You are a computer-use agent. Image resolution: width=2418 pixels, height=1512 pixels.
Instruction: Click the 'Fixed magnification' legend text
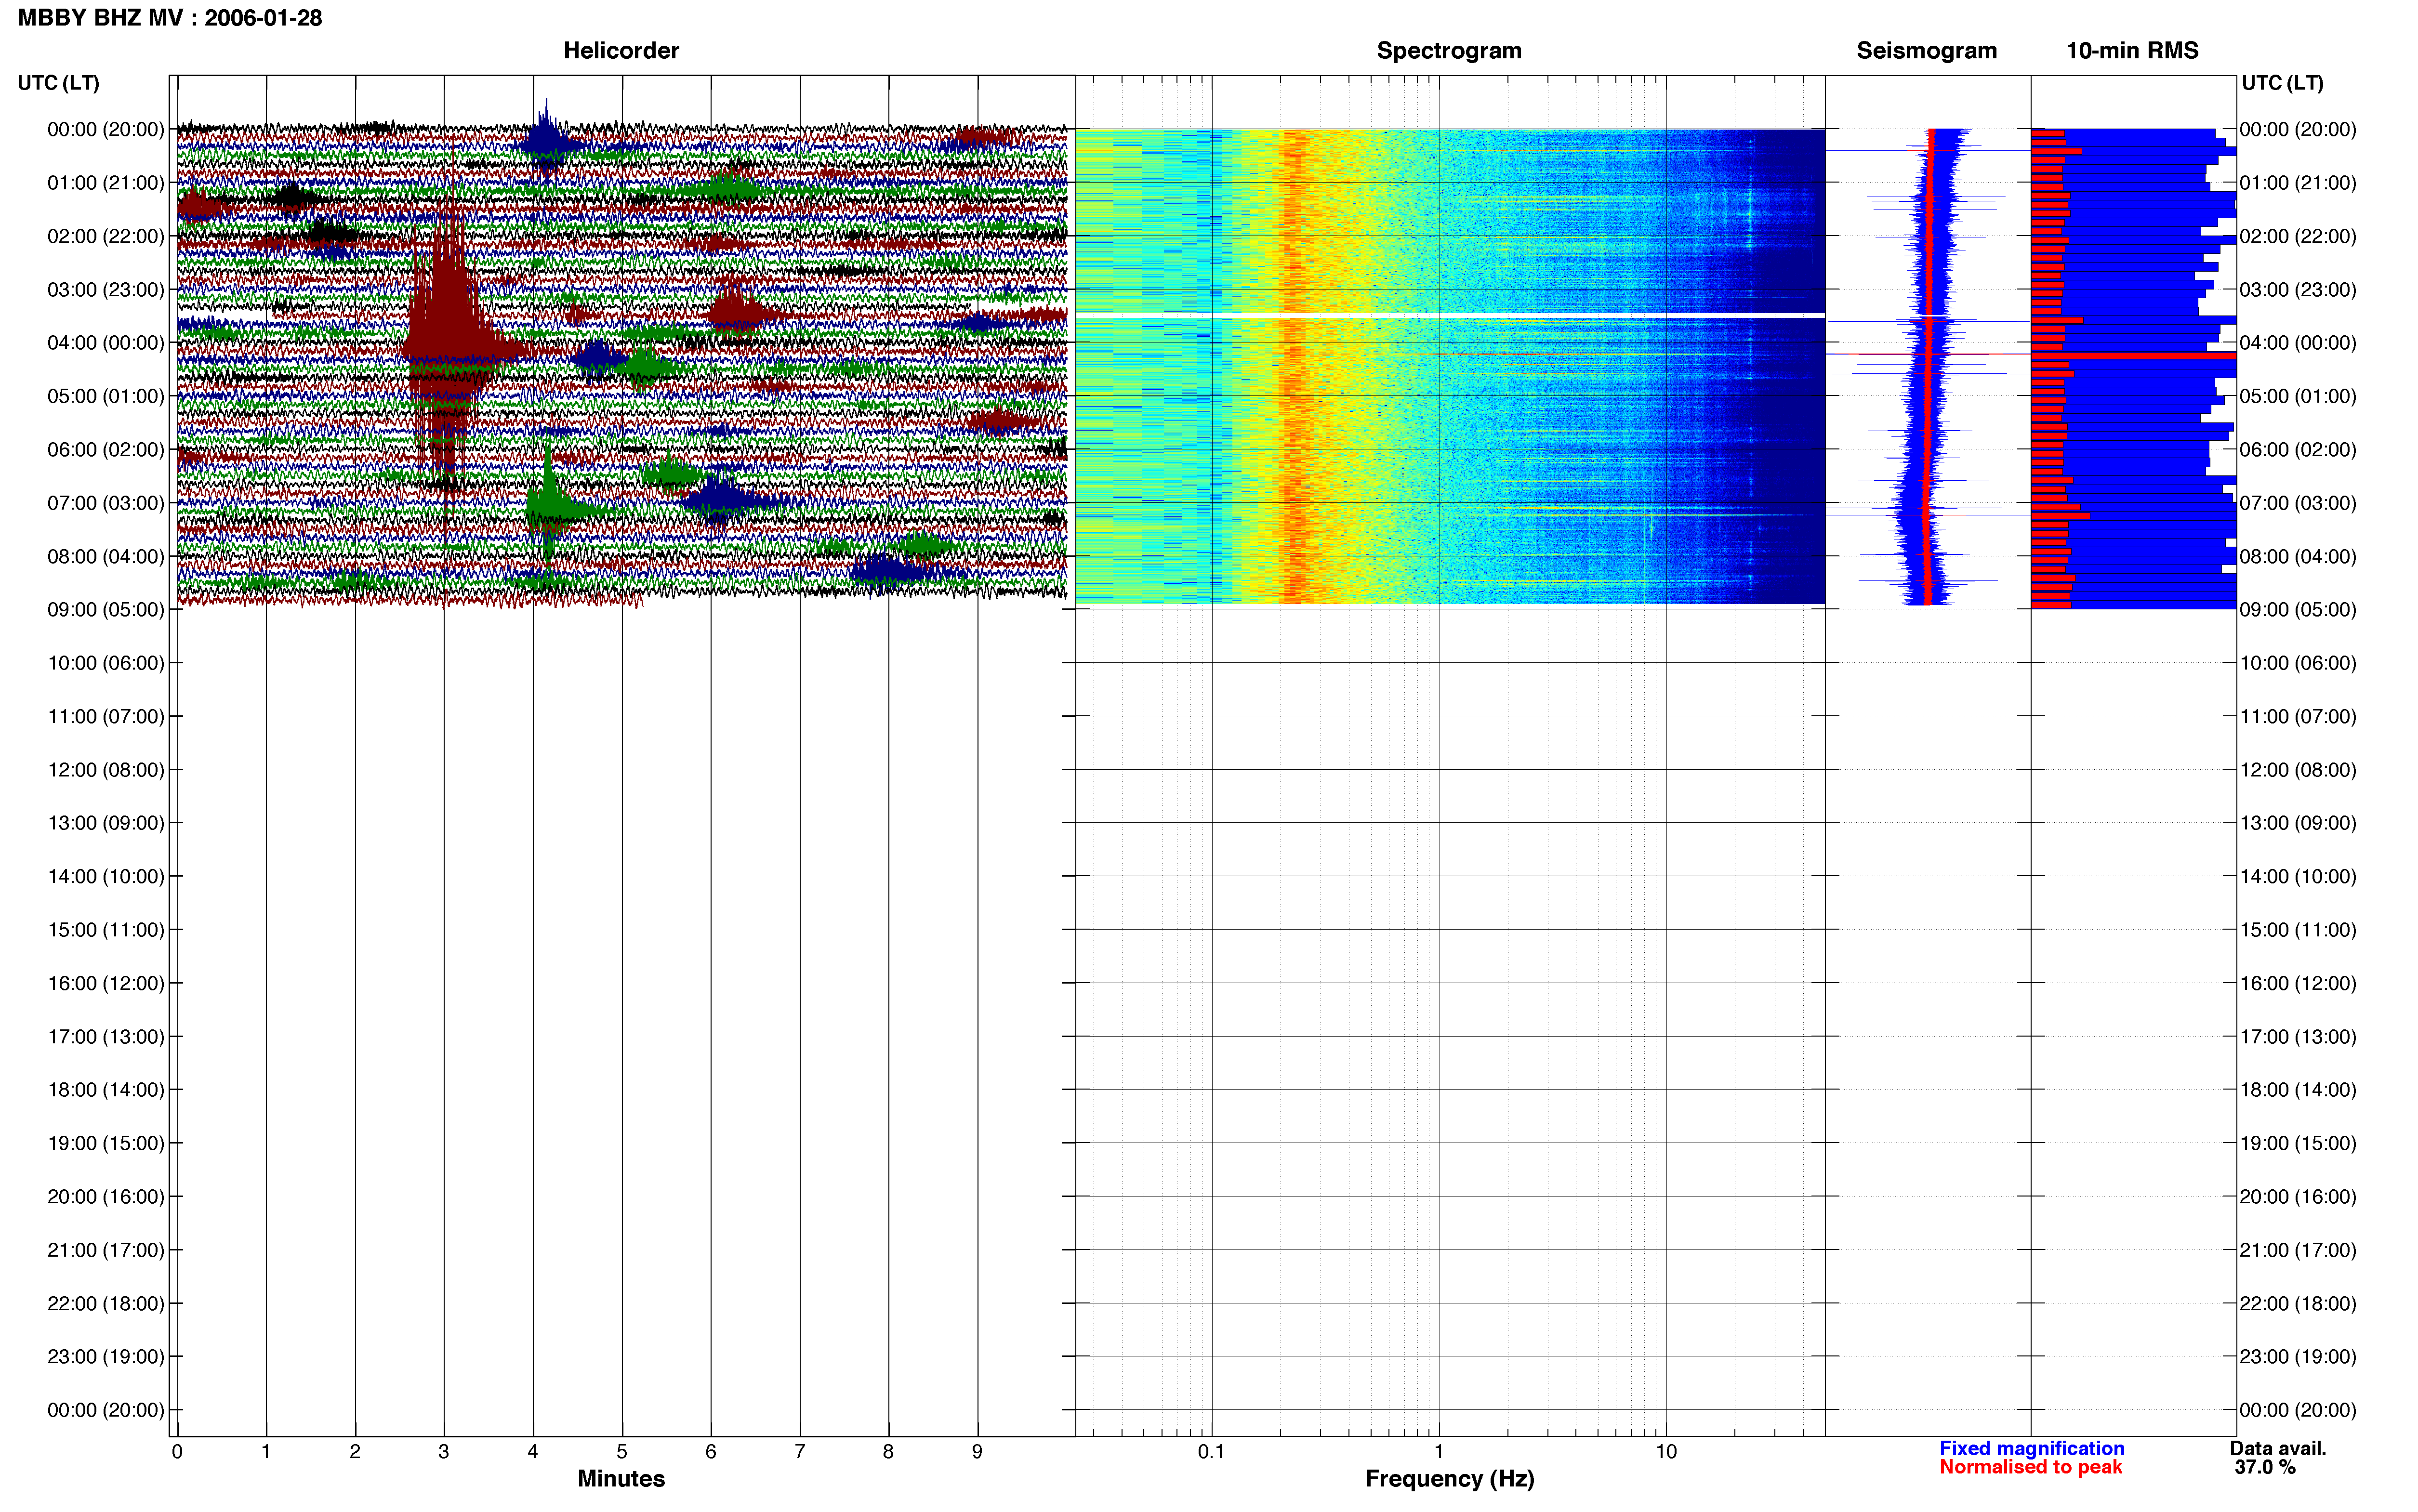(x=2031, y=1448)
